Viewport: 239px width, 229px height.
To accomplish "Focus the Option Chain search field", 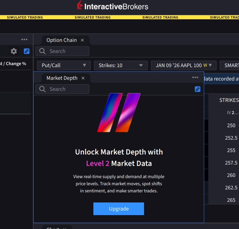I will (62, 51).
